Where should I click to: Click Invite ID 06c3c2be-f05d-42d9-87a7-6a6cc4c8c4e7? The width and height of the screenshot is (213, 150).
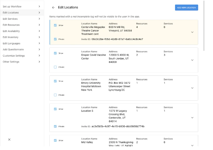coord(117,39)
